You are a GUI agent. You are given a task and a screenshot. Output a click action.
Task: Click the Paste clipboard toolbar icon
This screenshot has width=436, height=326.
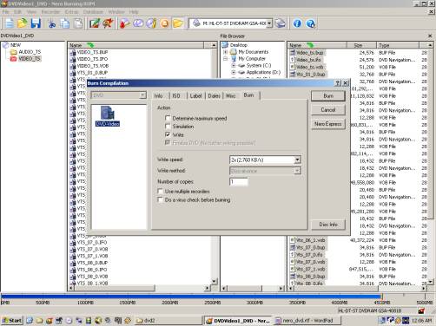(x=78, y=23)
